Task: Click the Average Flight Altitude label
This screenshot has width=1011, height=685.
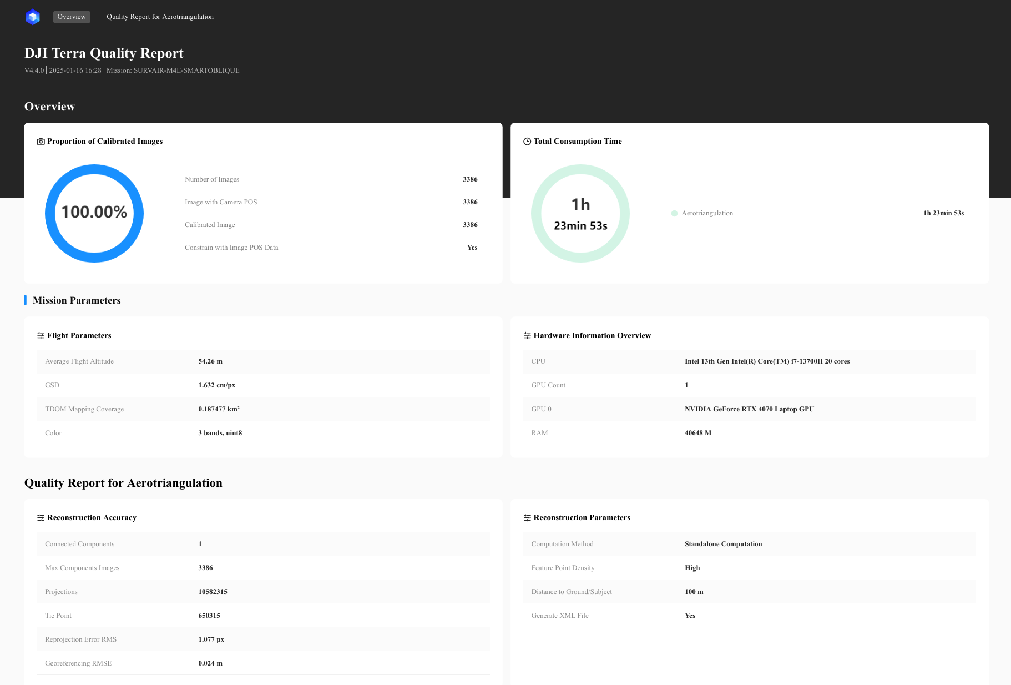Action: 79,361
